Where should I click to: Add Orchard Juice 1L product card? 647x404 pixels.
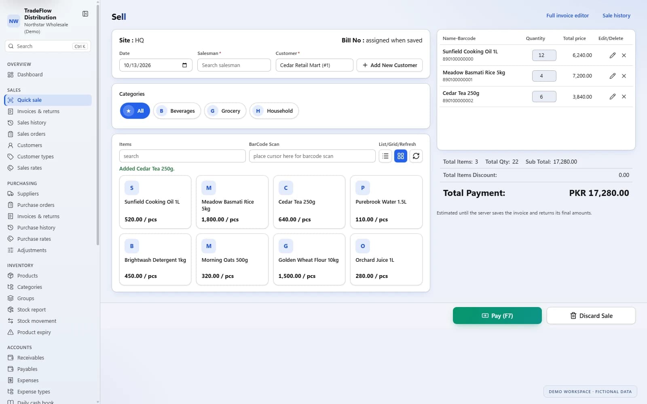pyautogui.click(x=386, y=259)
